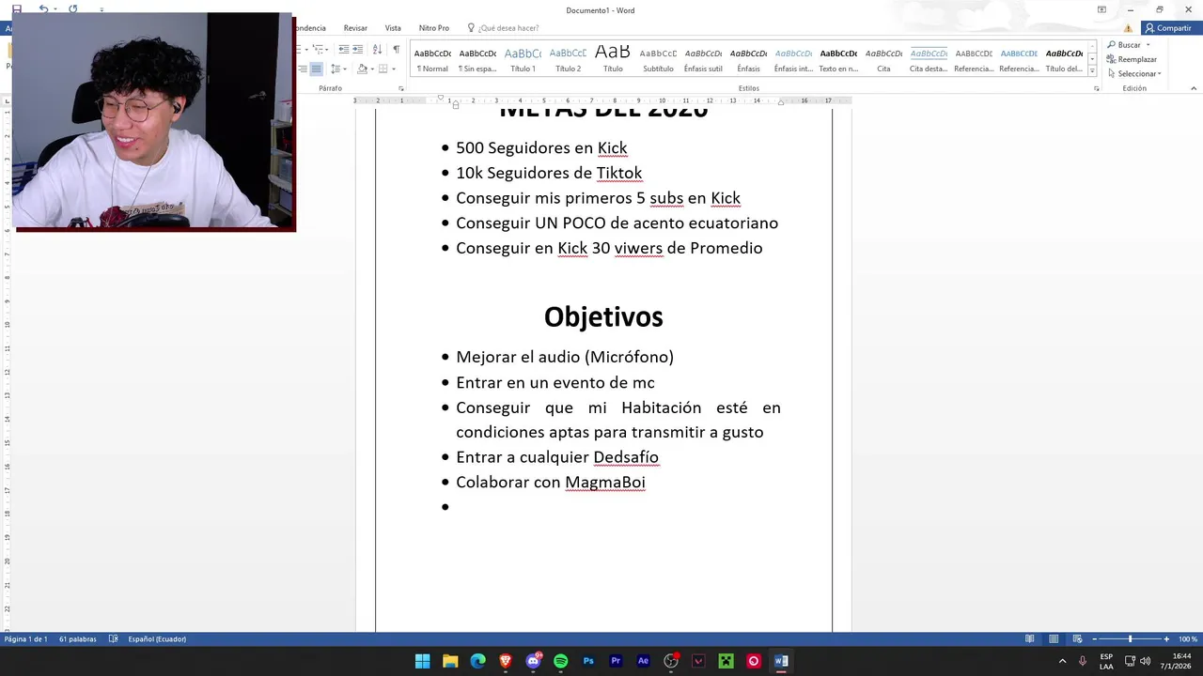Viewport: 1203px width, 676px height.
Task: Apply the Énfasis sutil style
Action: tap(703, 60)
